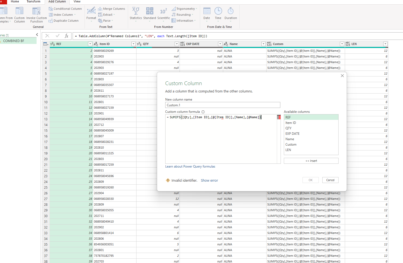
Task: Select the COMBINED BF query
Action: point(18,41)
